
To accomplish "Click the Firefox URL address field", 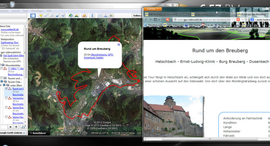I will [203, 20].
